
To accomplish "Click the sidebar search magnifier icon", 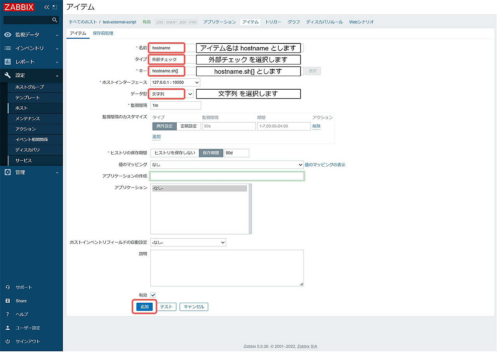I will click(x=55, y=20).
